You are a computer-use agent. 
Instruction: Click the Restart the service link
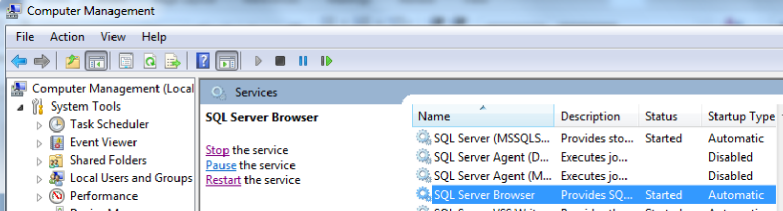pyautogui.click(x=223, y=180)
